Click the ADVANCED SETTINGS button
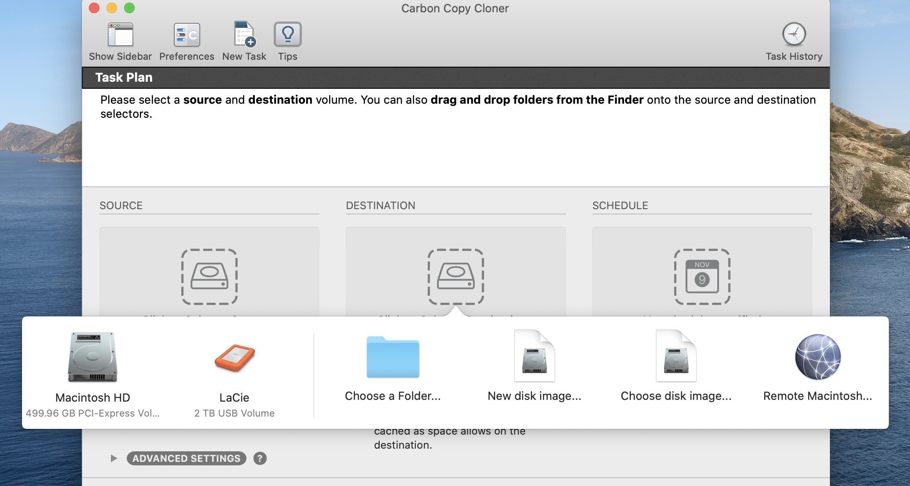Viewport: 910px width, 486px height. [x=187, y=458]
